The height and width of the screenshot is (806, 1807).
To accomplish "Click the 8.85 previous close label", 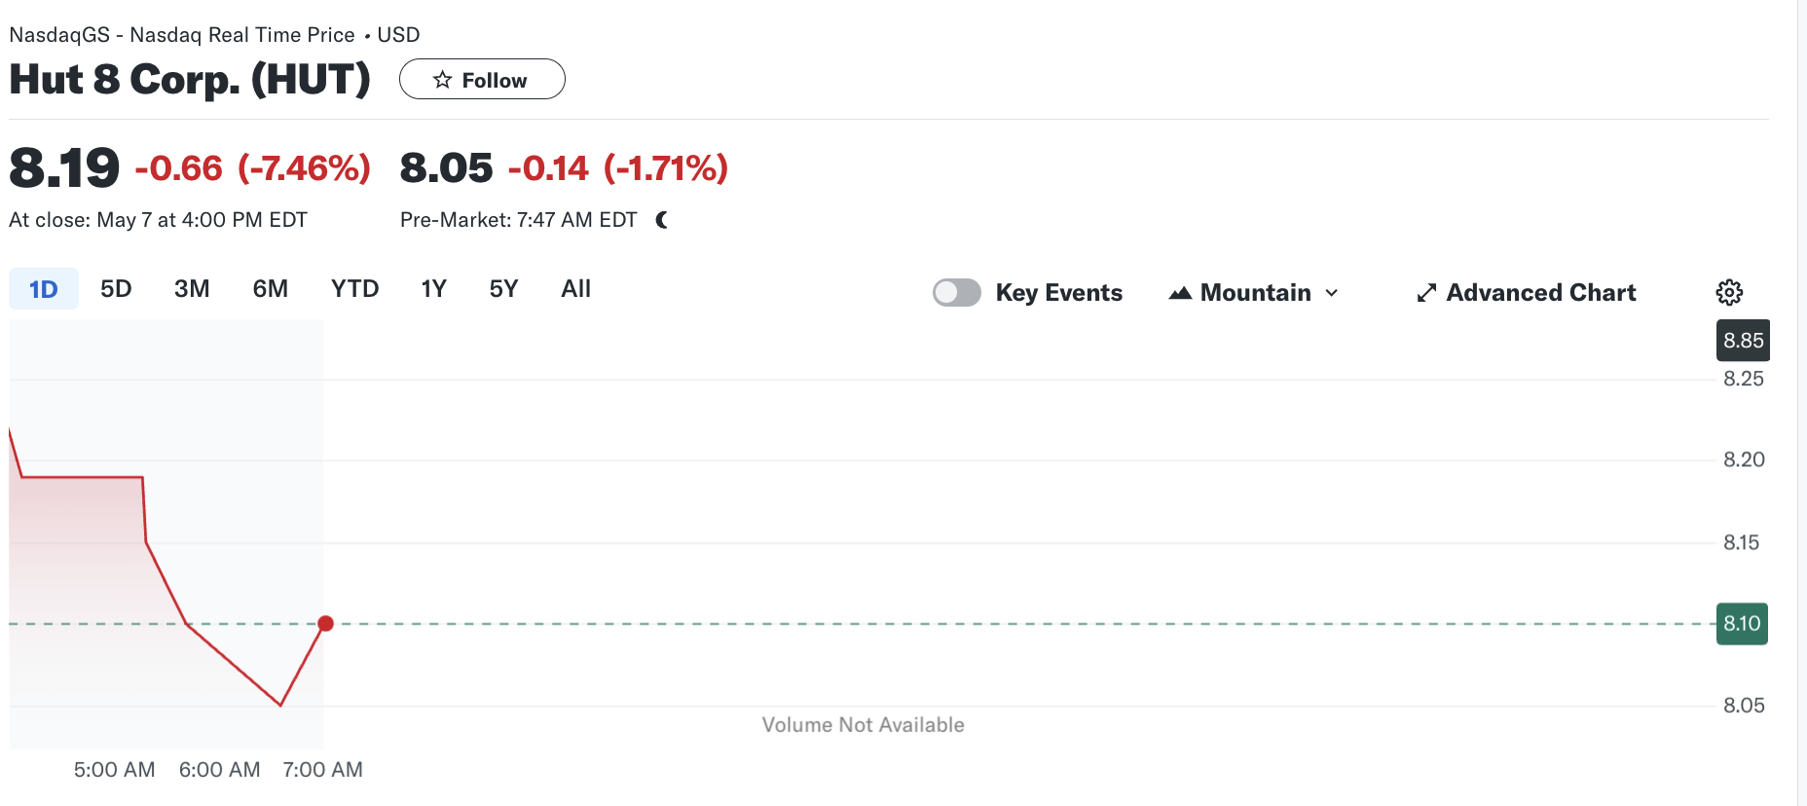I will click(x=1743, y=341).
